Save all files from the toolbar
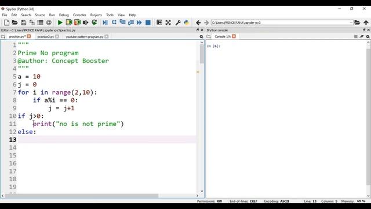Image resolution: width=371 pixels, height=209 pixels. 32,23
